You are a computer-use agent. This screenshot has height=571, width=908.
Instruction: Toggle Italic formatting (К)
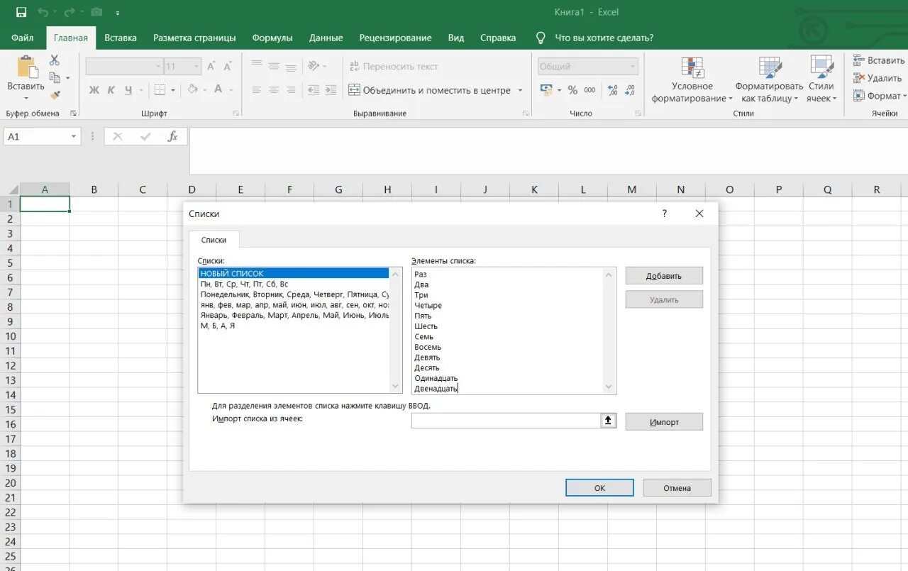click(111, 90)
